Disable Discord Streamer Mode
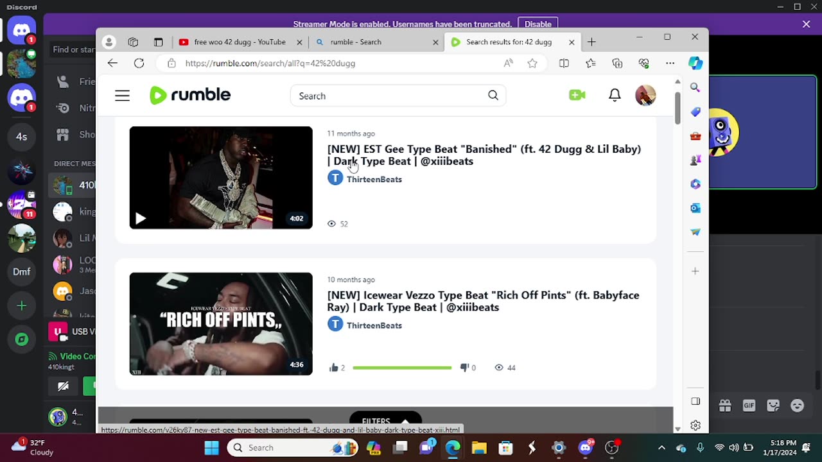This screenshot has height=462, width=822. point(538,24)
